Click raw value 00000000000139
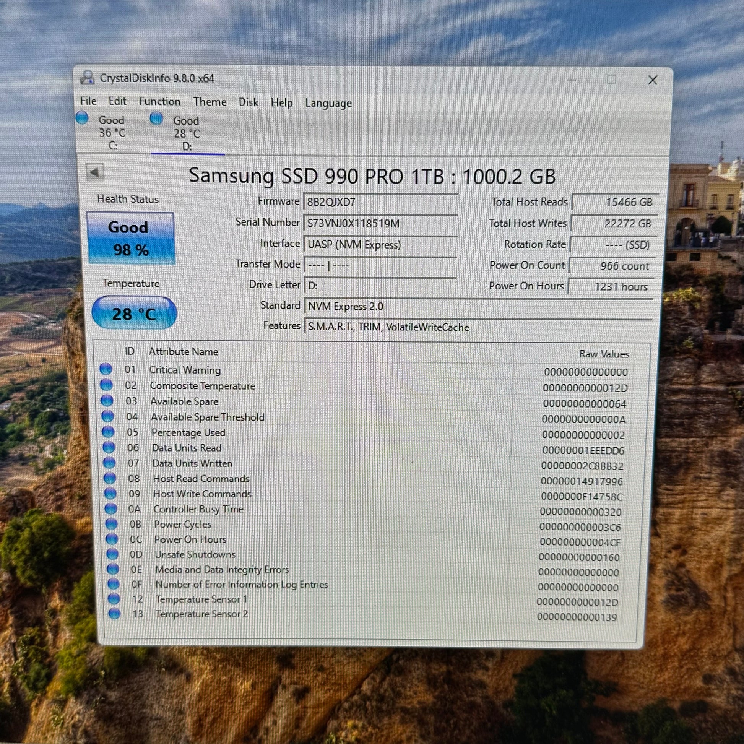The height and width of the screenshot is (744, 744). (577, 617)
